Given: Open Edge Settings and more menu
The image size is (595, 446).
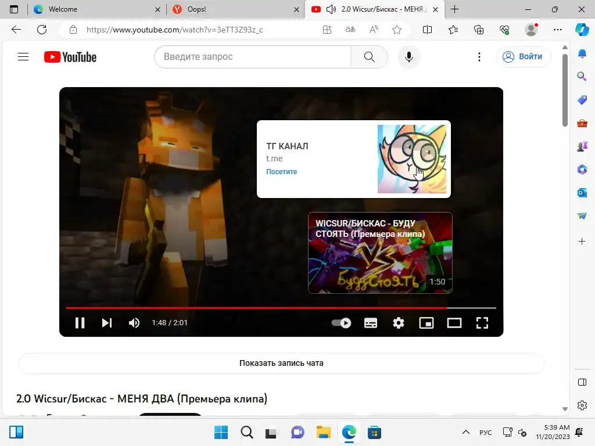Looking at the screenshot, I should [x=557, y=30].
